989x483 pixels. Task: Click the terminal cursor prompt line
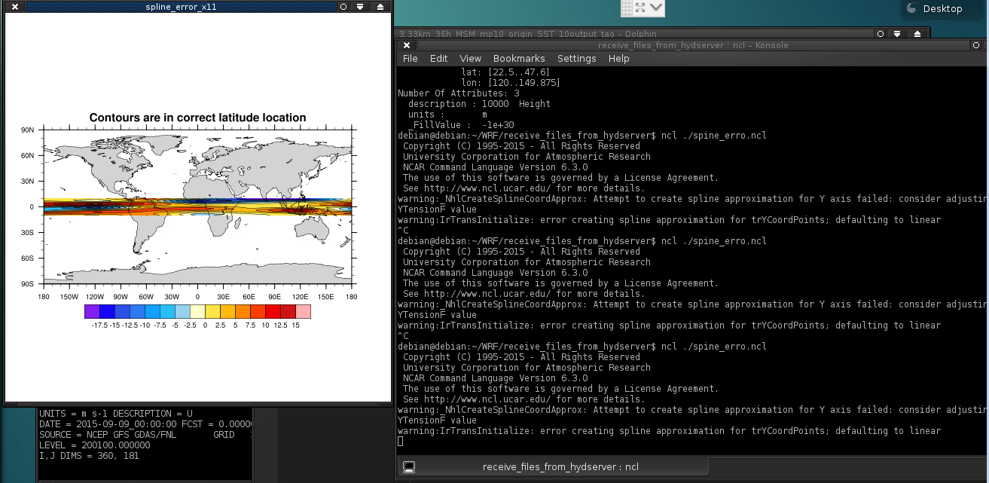(401, 442)
